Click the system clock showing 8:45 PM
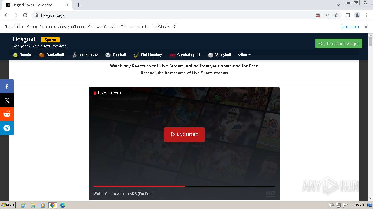 (358, 205)
